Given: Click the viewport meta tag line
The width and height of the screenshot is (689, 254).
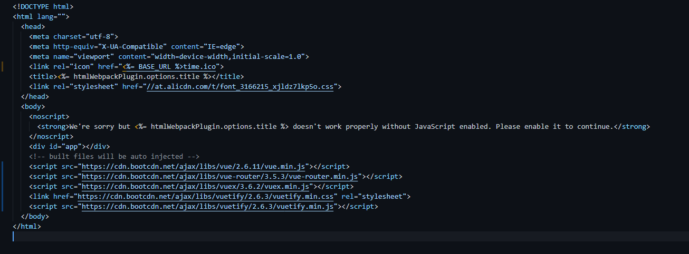Looking at the screenshot, I should 169,57.
